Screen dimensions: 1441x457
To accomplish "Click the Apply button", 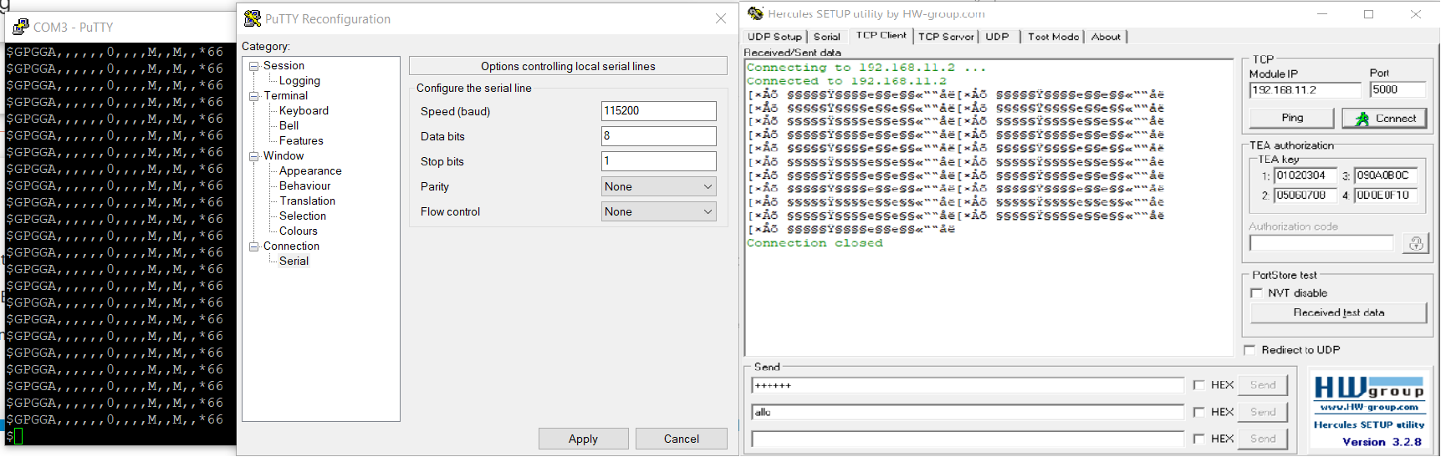I will click(x=583, y=439).
